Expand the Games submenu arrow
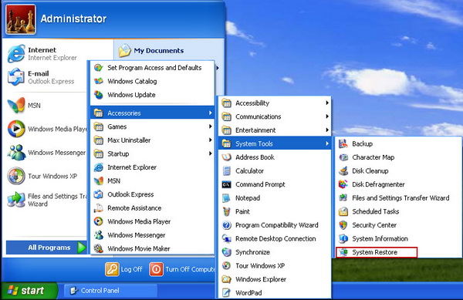463x300 pixels. point(210,126)
